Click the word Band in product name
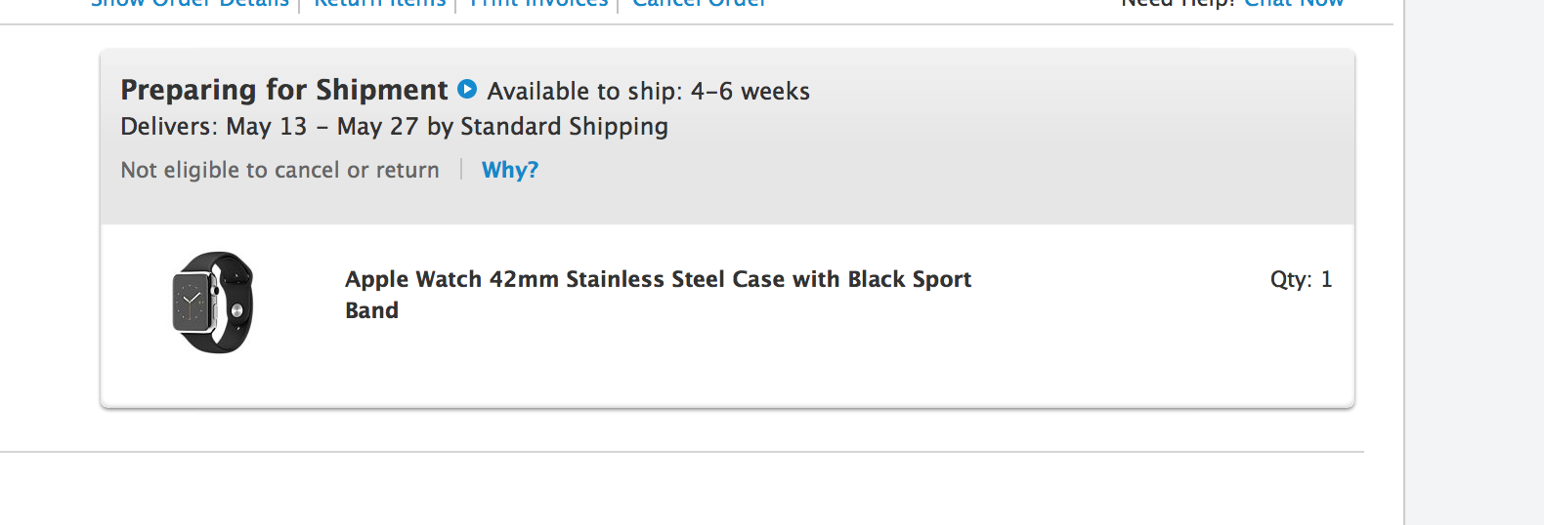Screen dimensions: 1544x525 pyautogui.click(x=372, y=310)
